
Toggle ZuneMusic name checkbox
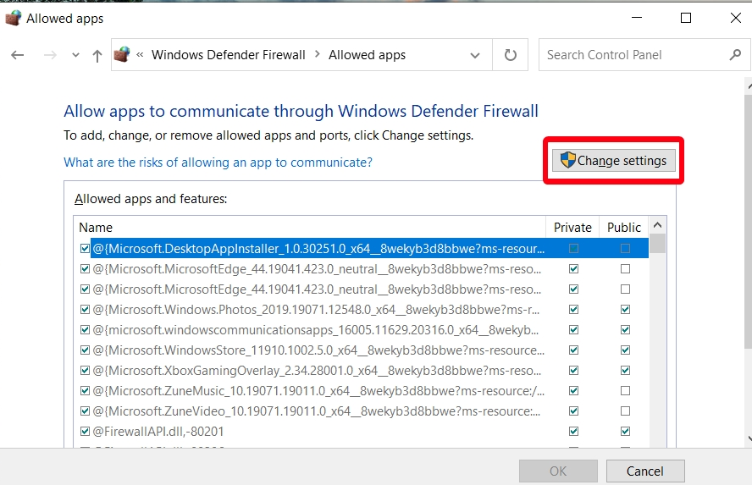[x=85, y=390]
